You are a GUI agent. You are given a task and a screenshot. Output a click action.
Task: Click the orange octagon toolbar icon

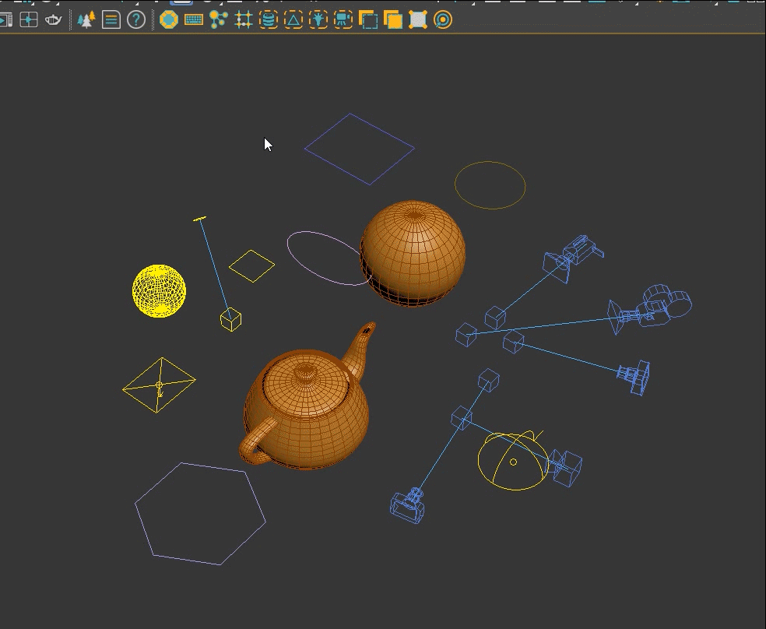169,19
